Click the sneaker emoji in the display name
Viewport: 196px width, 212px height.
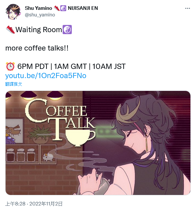point(57,8)
